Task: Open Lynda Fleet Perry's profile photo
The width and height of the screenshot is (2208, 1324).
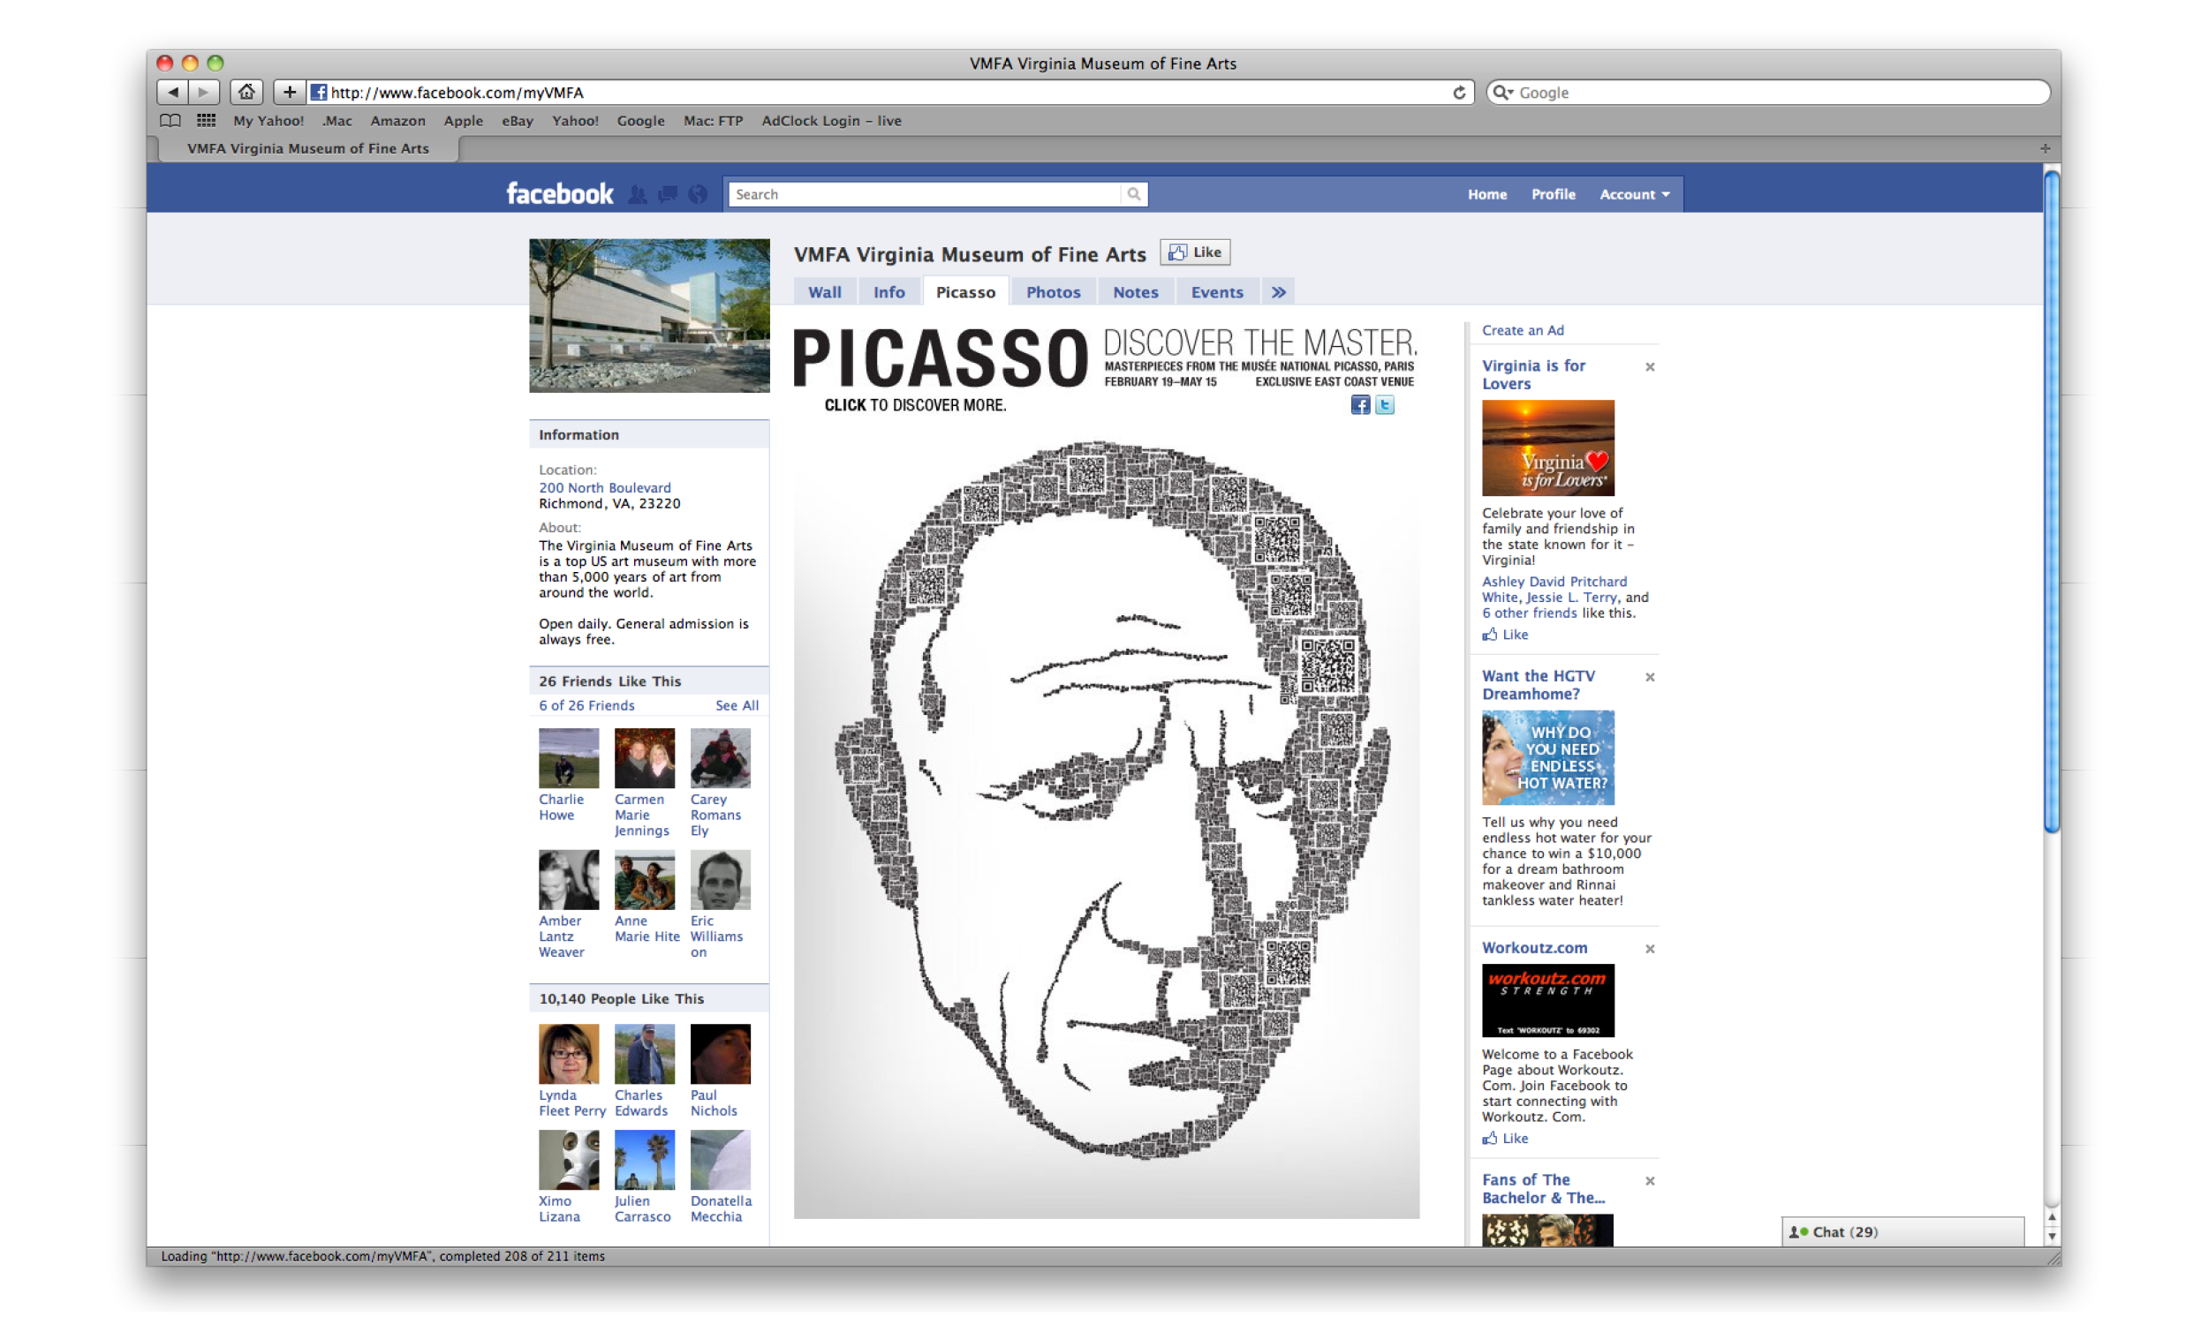Action: 569,1055
